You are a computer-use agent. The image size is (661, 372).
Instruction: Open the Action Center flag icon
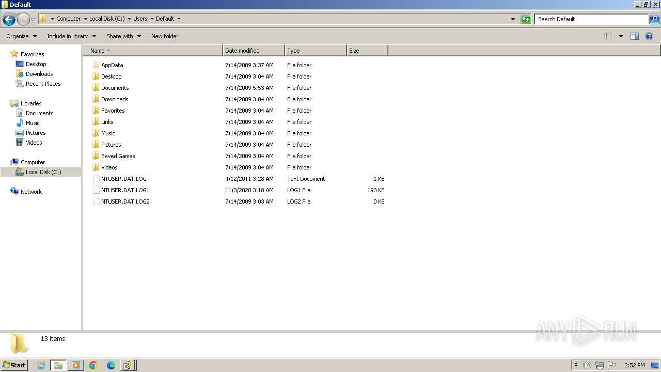click(612, 365)
